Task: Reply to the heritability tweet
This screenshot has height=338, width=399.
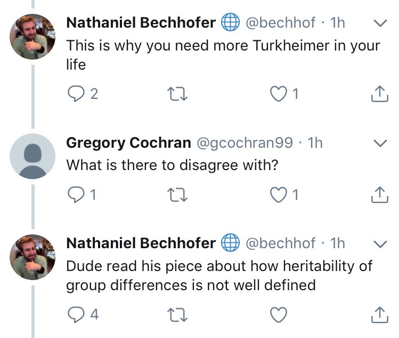Action: (x=76, y=315)
